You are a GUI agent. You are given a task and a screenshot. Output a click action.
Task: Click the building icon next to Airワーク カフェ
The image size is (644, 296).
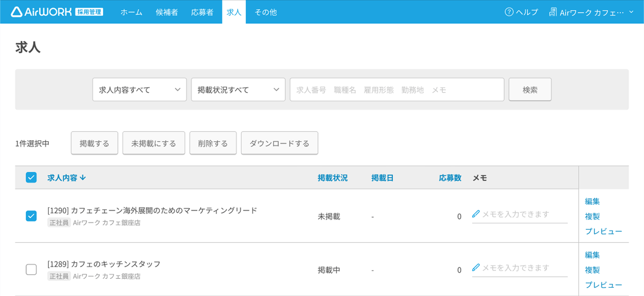click(x=553, y=12)
